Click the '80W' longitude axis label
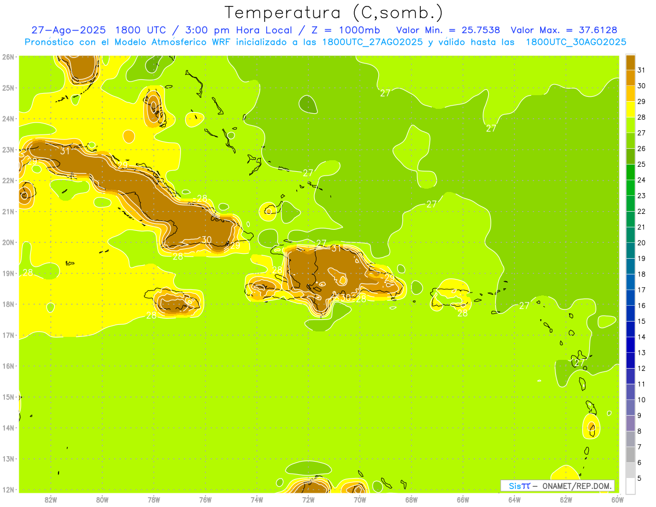656x507 pixels. [x=102, y=499]
